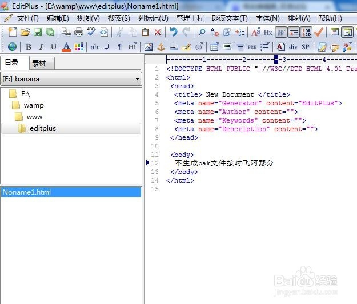Image resolution: width=357 pixels, height=304 pixels.
Task: Click the script pencil note icon
Action: tap(322, 47)
